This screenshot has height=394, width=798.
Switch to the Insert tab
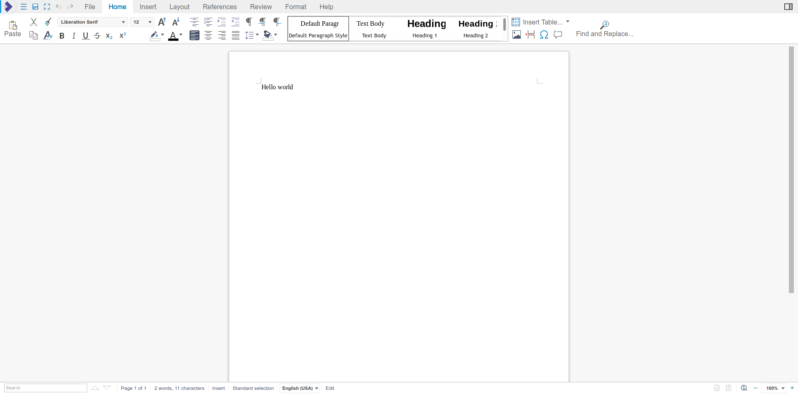[x=148, y=7]
